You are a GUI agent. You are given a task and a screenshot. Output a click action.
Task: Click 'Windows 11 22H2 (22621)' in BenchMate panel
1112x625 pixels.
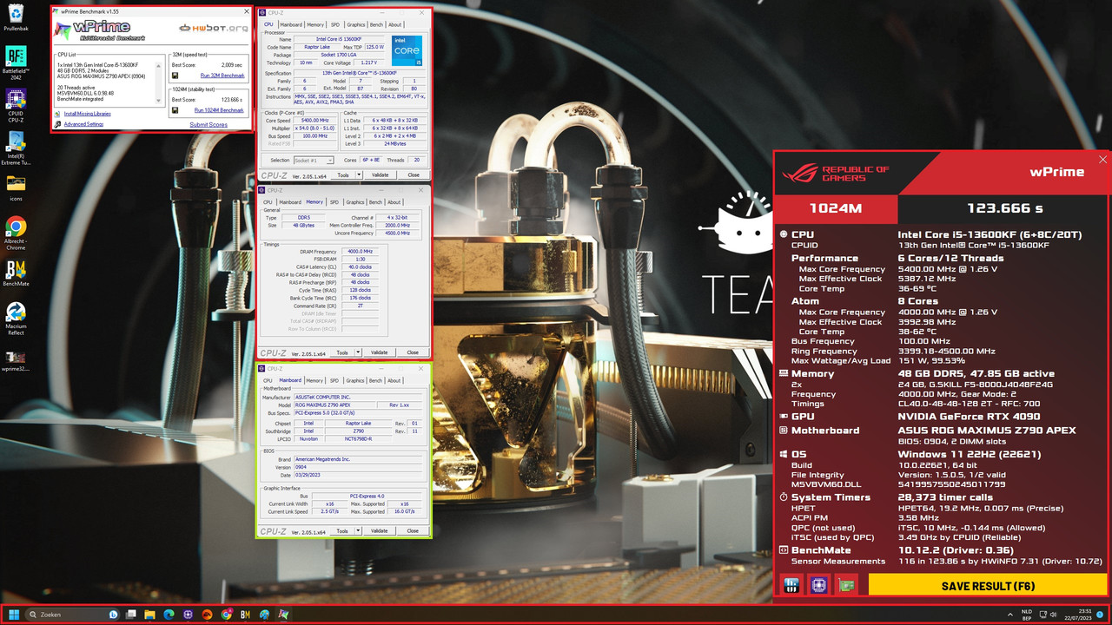971,454
